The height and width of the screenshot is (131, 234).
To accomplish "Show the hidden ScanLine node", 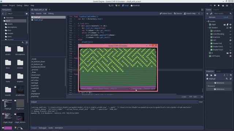I will click(230, 37).
